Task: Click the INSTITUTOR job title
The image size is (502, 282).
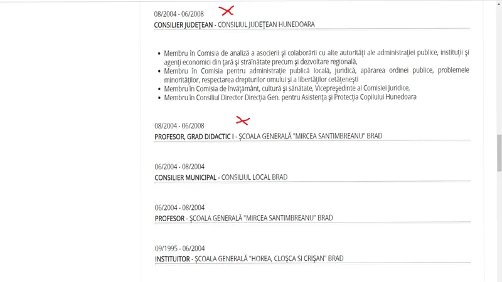Action: click(173, 258)
